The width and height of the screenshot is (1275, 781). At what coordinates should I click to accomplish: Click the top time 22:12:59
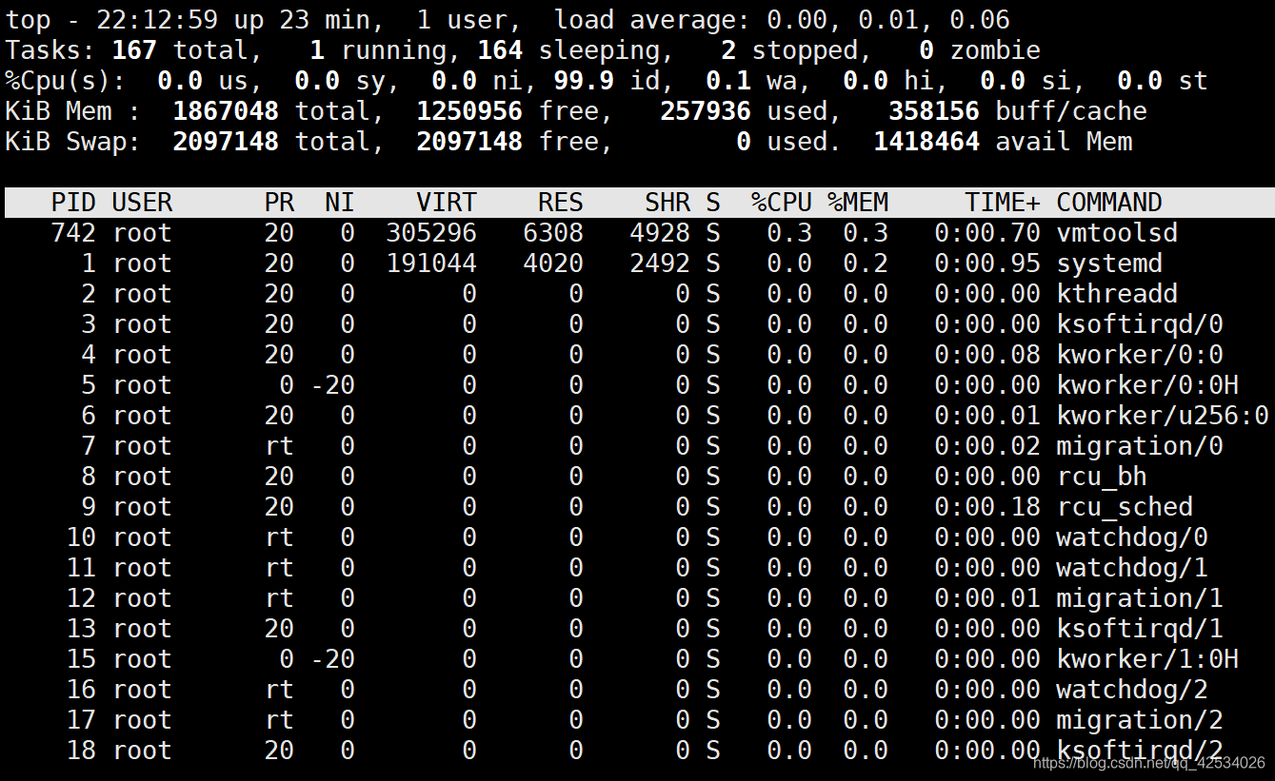point(157,20)
